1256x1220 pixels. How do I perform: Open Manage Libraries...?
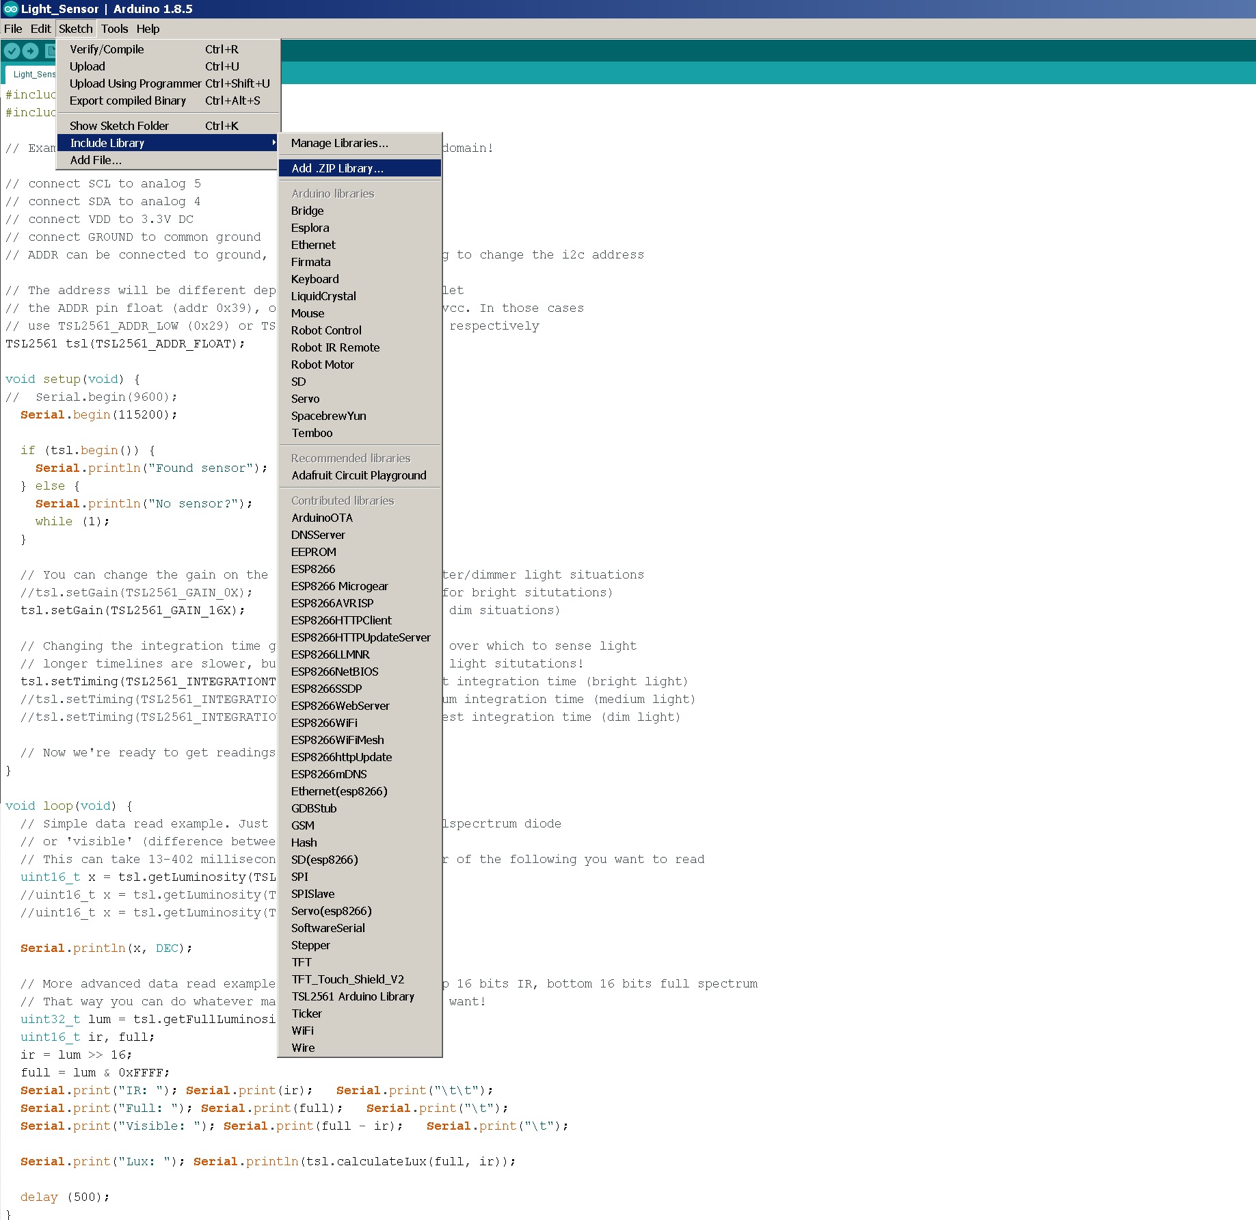(x=360, y=143)
